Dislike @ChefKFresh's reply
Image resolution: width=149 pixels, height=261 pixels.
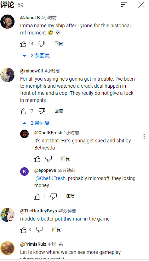click(48, 159)
